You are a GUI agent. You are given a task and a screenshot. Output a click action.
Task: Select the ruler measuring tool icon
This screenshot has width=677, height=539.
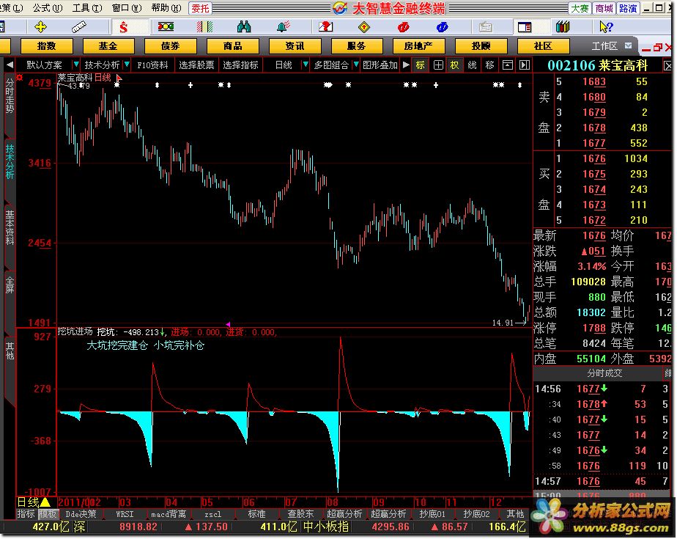click(x=79, y=27)
